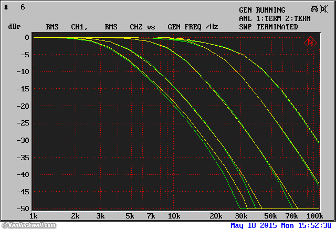336x229 pixels.
Task: Click the GEN FREQ /Hz axis label
Action: [193, 27]
